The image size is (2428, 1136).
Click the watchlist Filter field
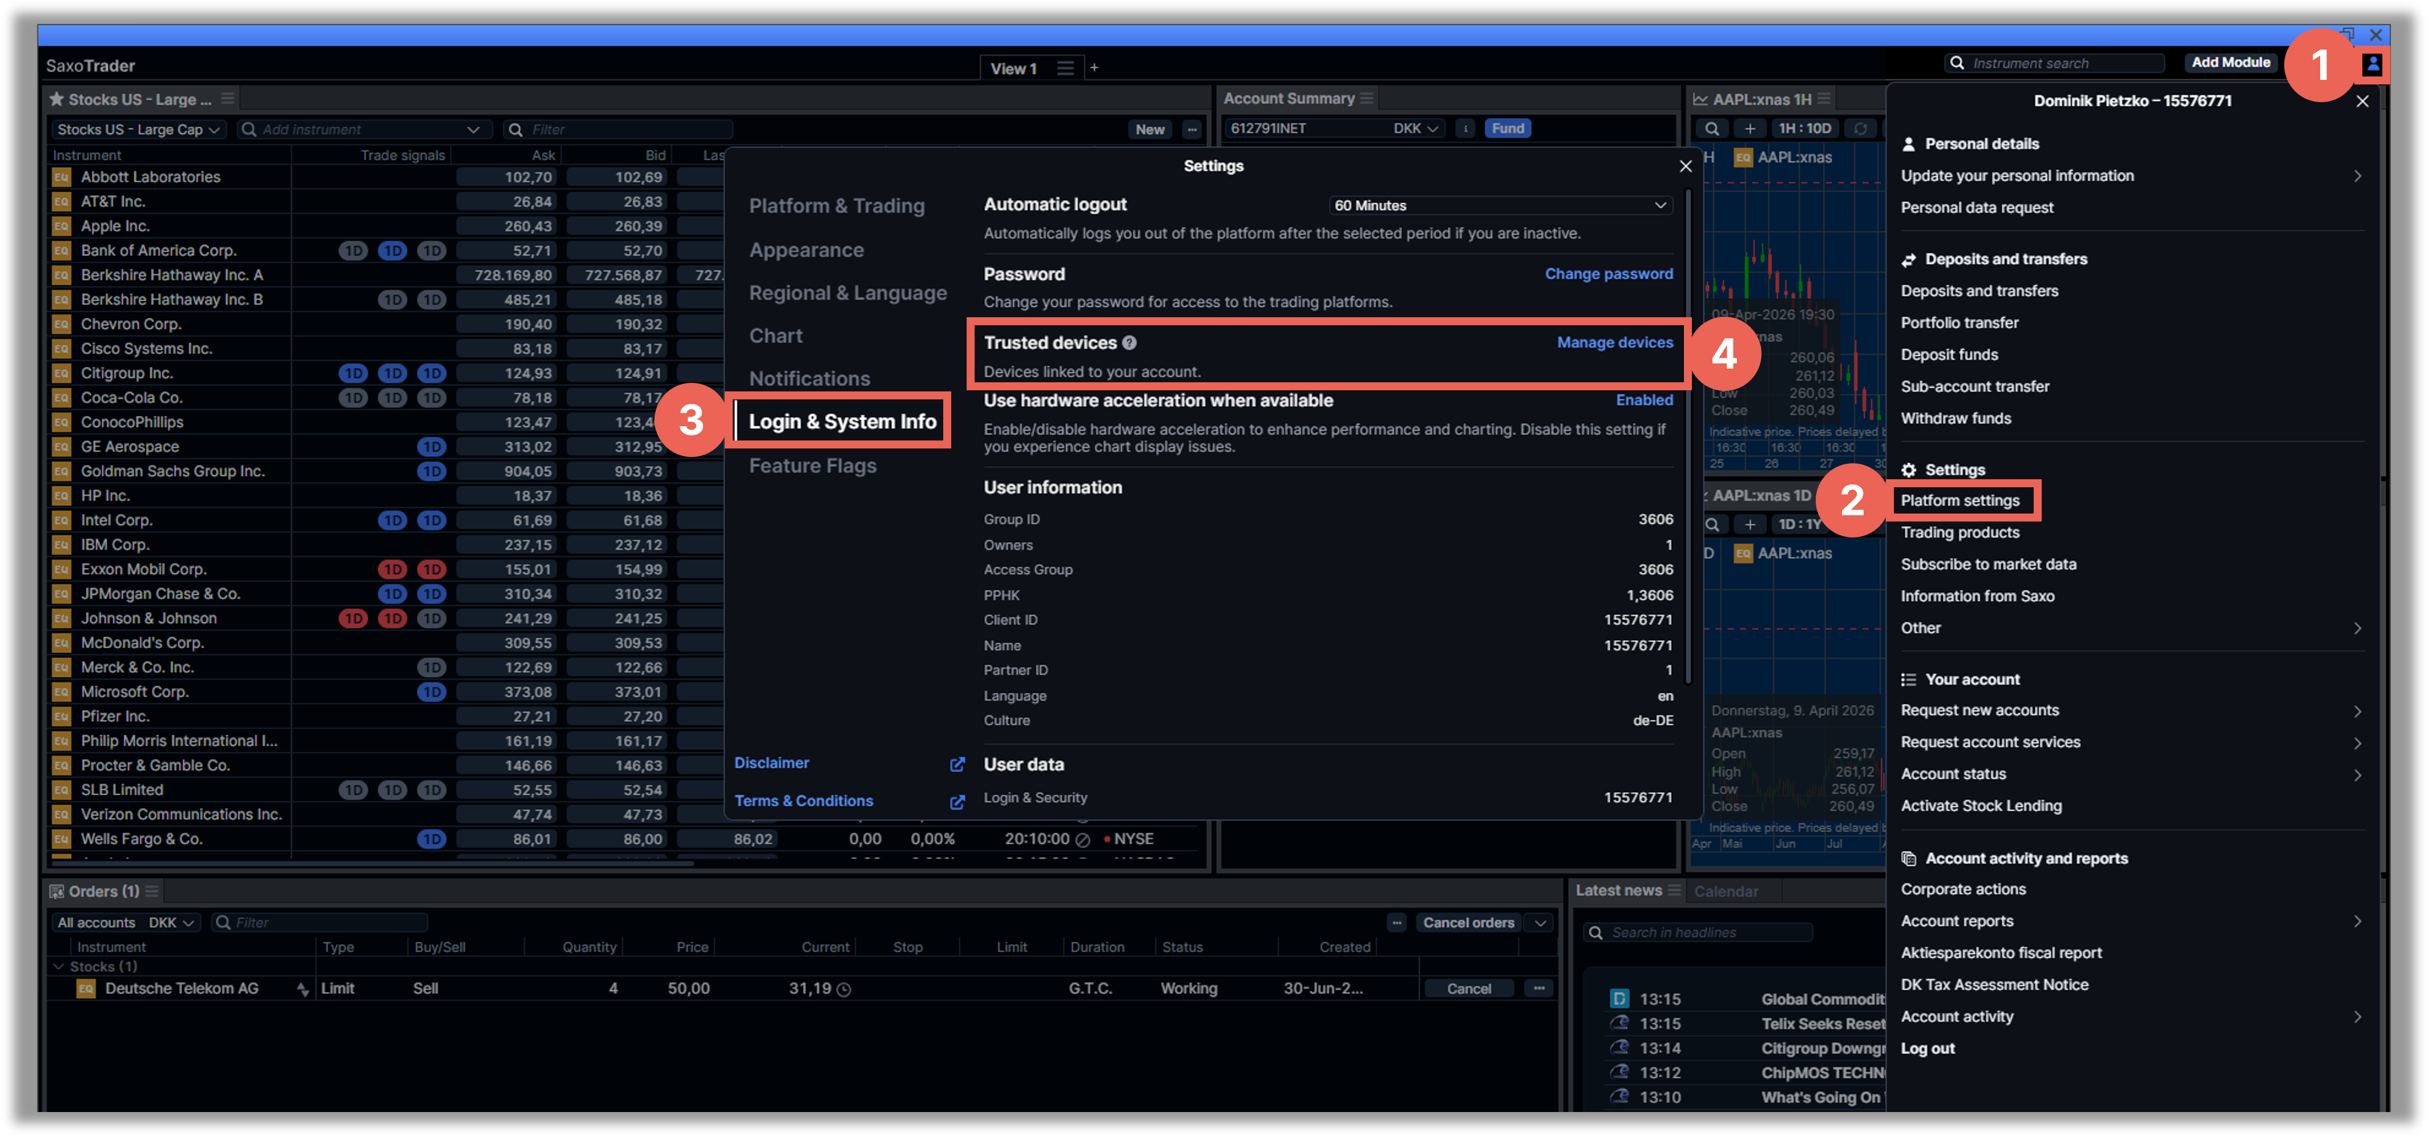point(619,129)
